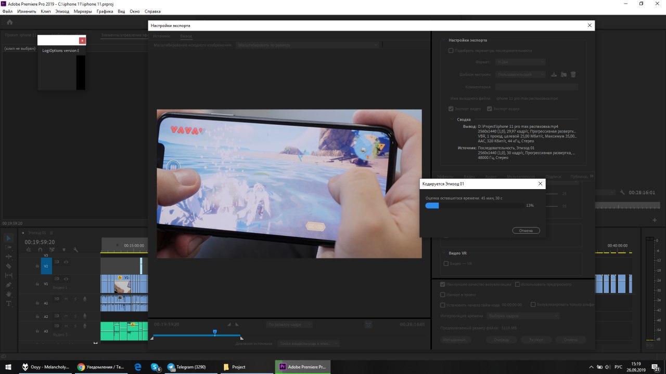Click save preset icon in export settings
This screenshot has height=374, width=666.
click(554, 74)
